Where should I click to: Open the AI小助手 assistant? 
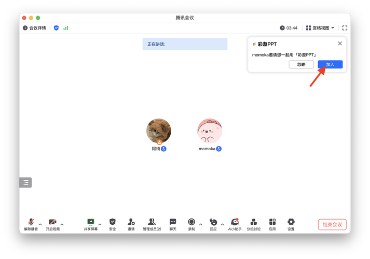tap(235, 224)
